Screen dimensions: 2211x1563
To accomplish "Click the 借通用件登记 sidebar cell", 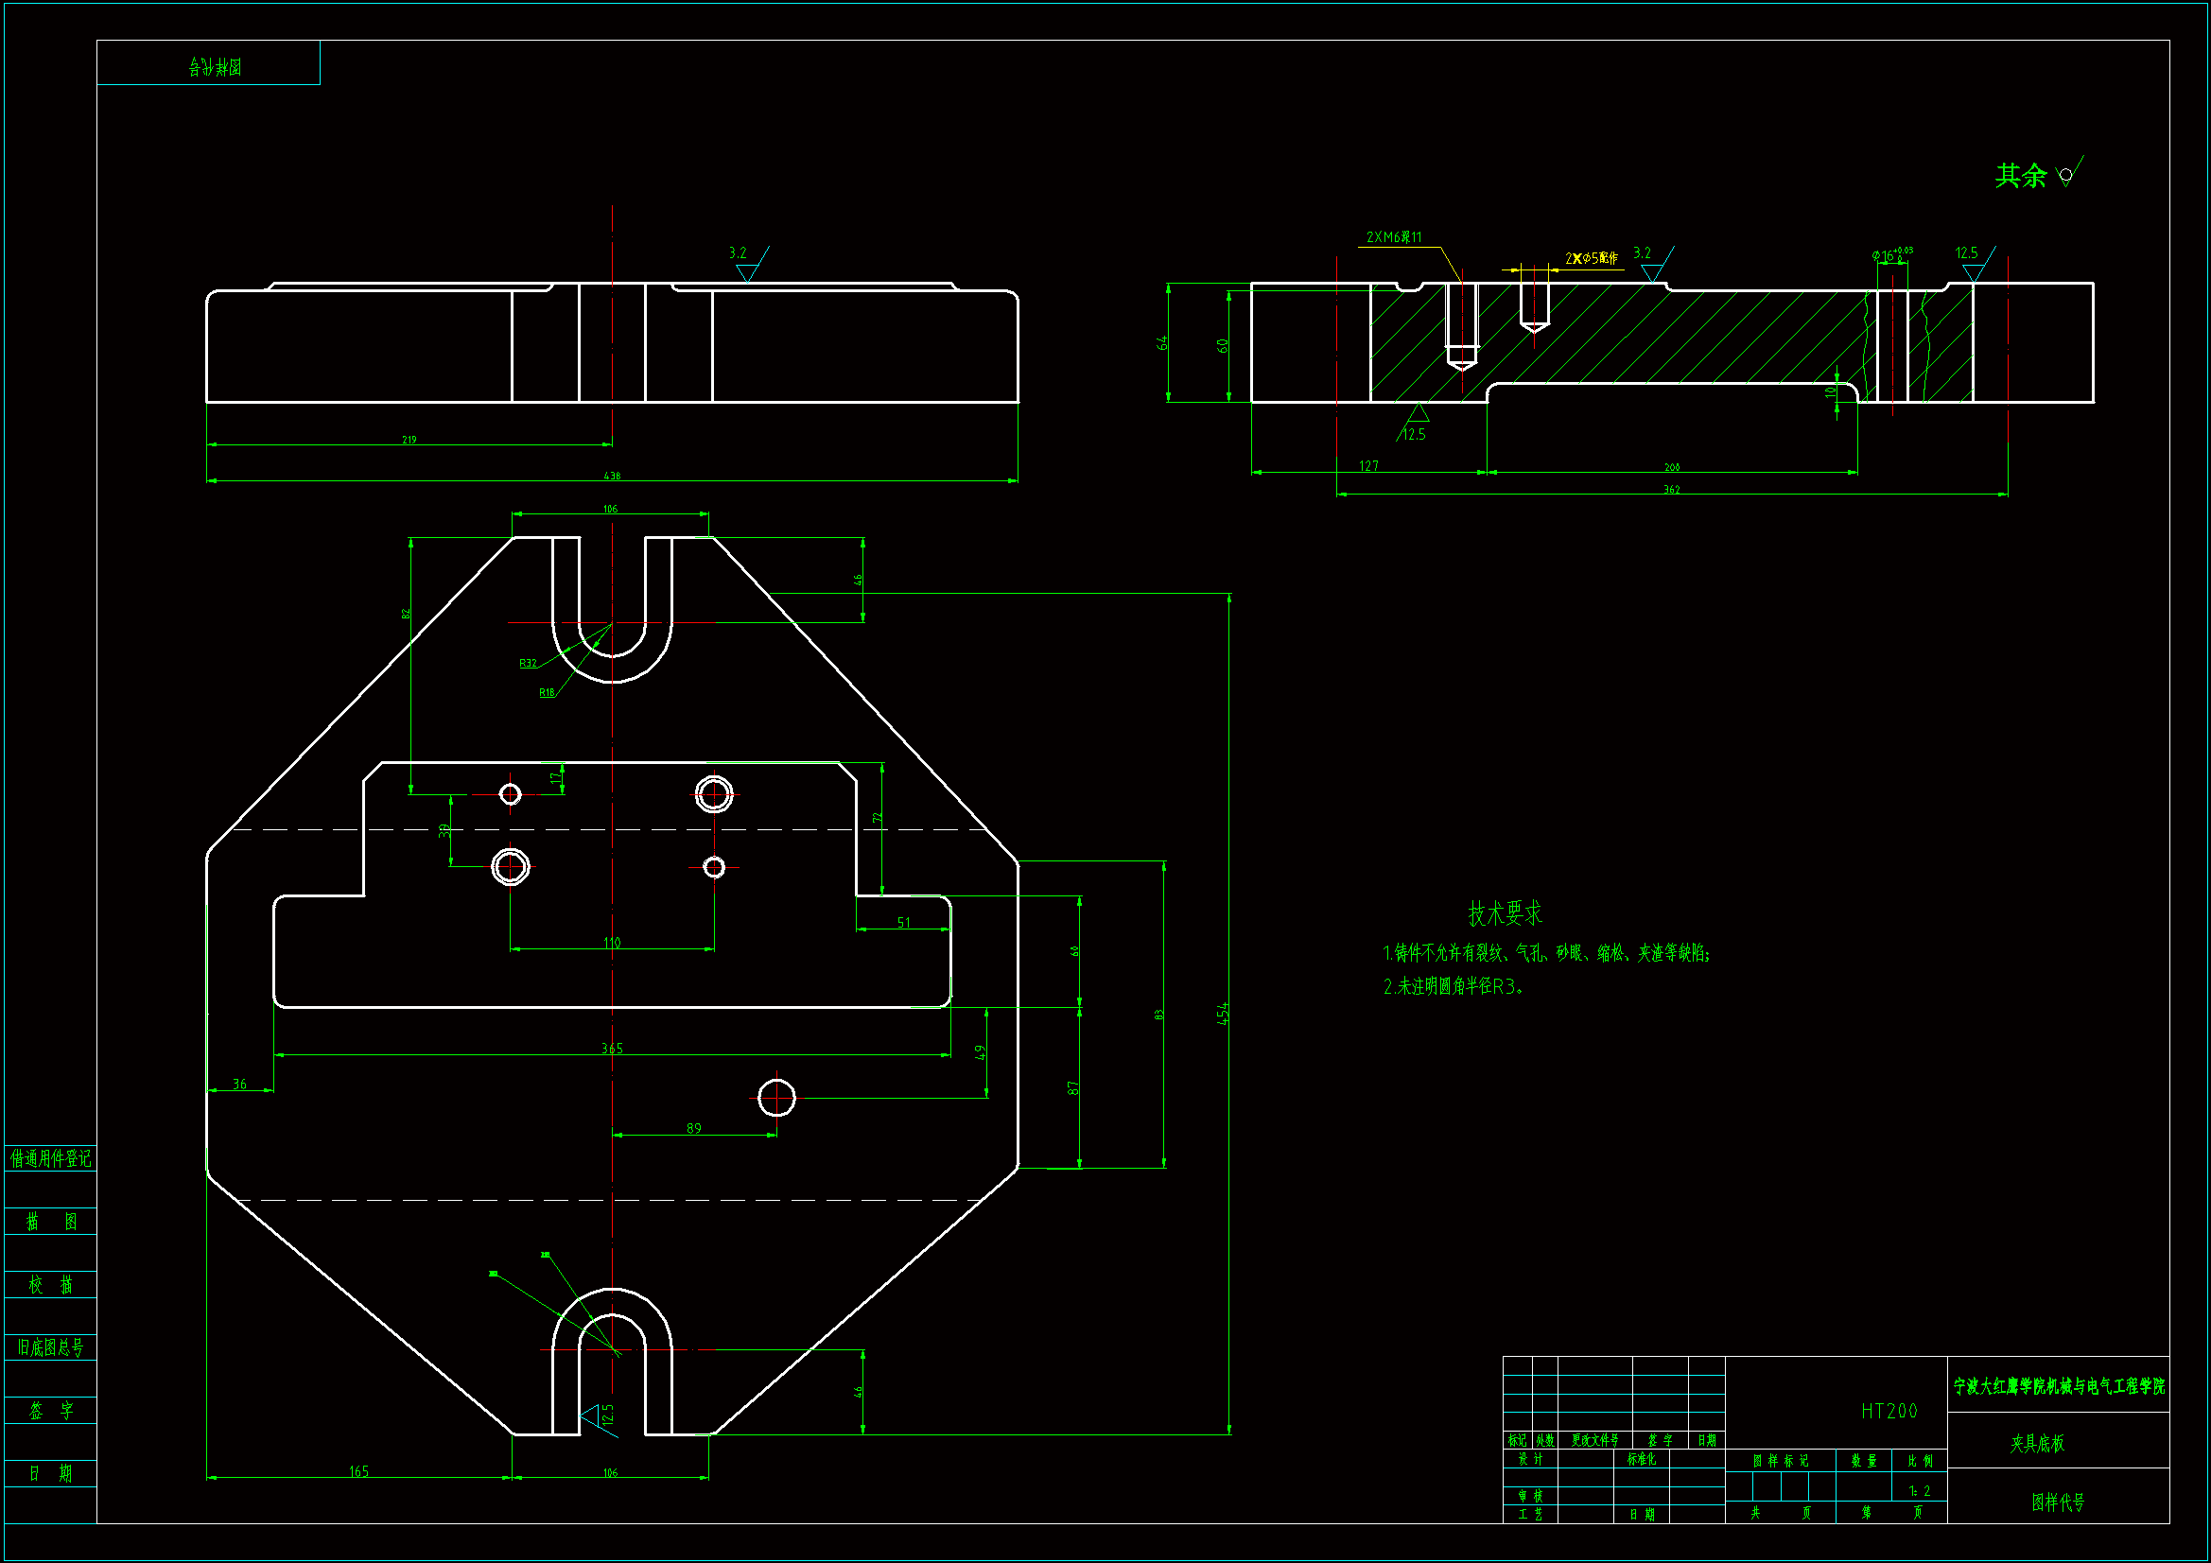I will pyautogui.click(x=50, y=1157).
